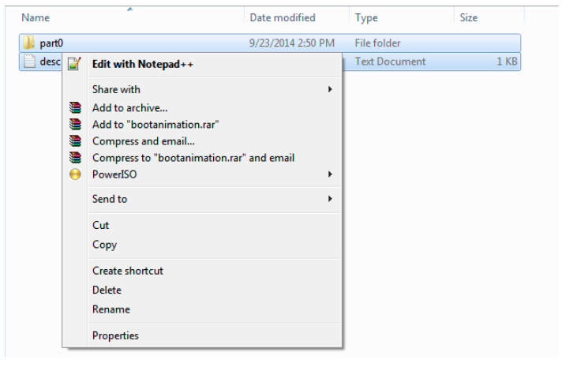Expand the Send to submenu arrow
573x367 pixels.
click(x=330, y=199)
